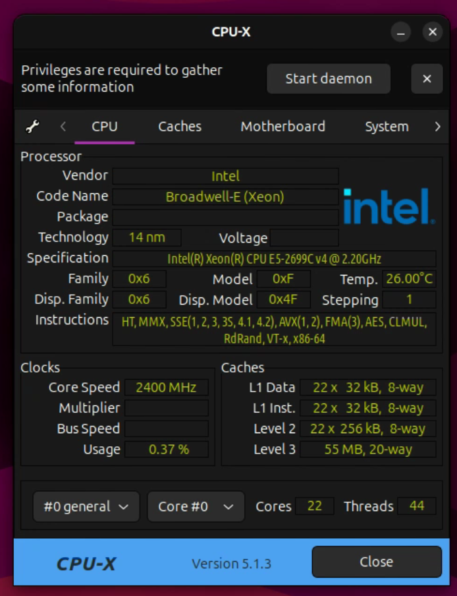This screenshot has height=596, width=457.
Task: Click the wrench settings icon
Action: pyautogui.click(x=32, y=127)
